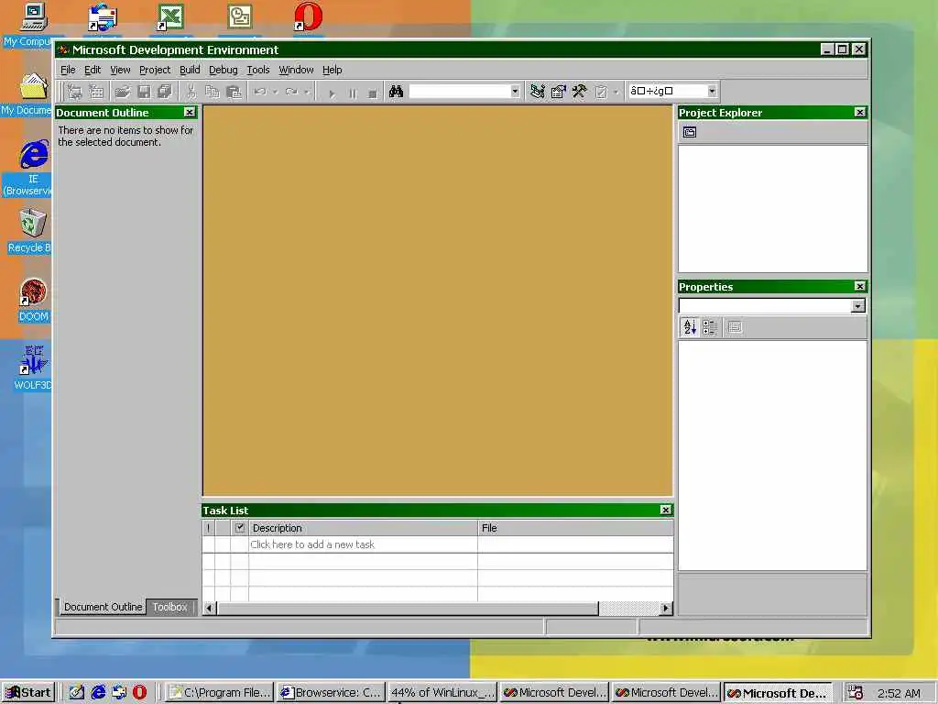This screenshot has height=704, width=938.
Task: Click Internet Explorer icon in Quick Launch
Action: (x=97, y=692)
